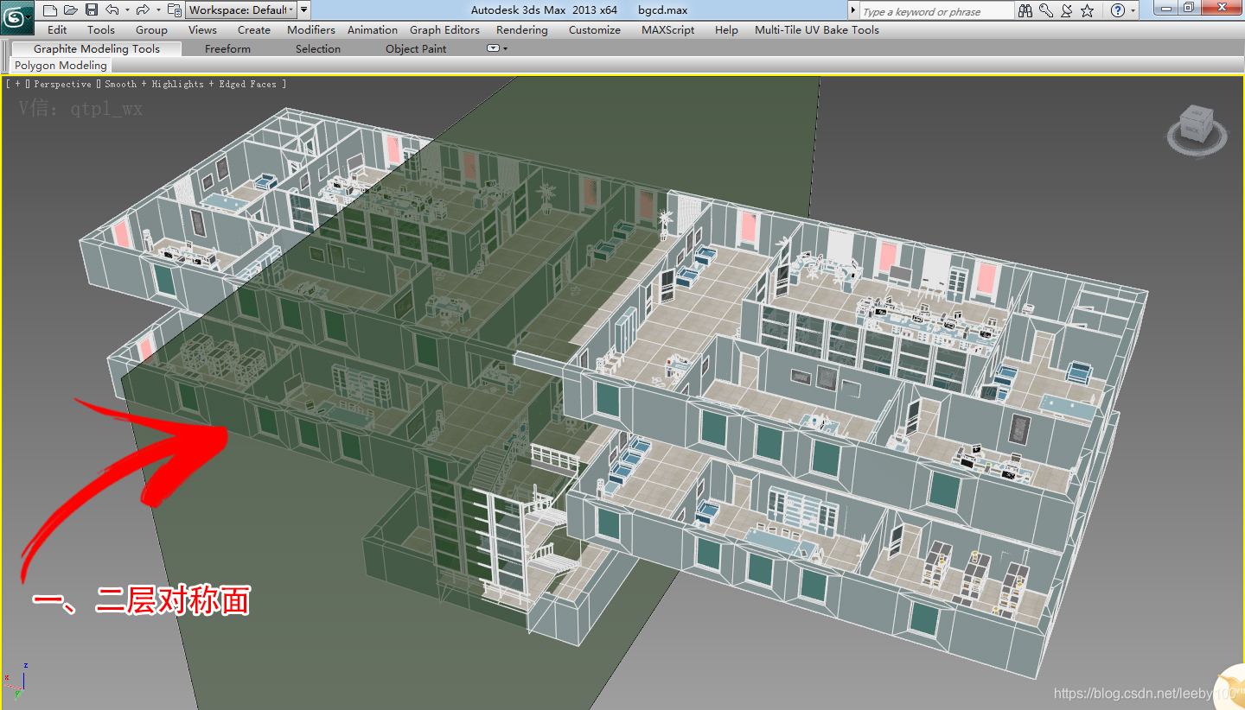Click the Help question mark icon

pos(1118,11)
